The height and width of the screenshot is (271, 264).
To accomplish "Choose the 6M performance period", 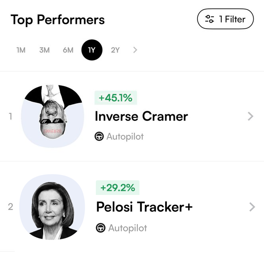I will pos(68,50).
